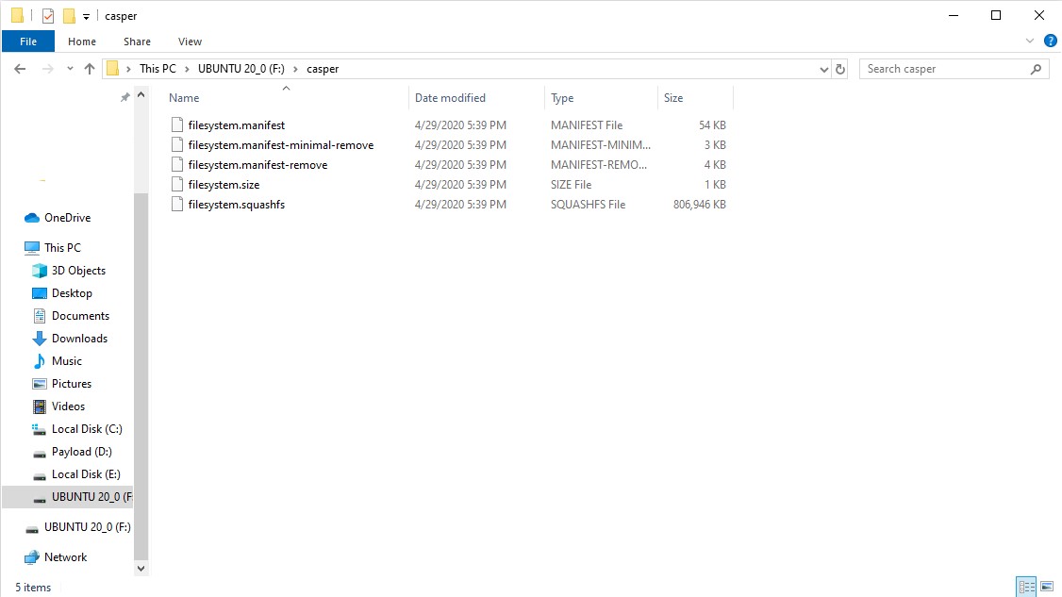Click the navigation pane scrollbar down arrow

[x=141, y=569]
